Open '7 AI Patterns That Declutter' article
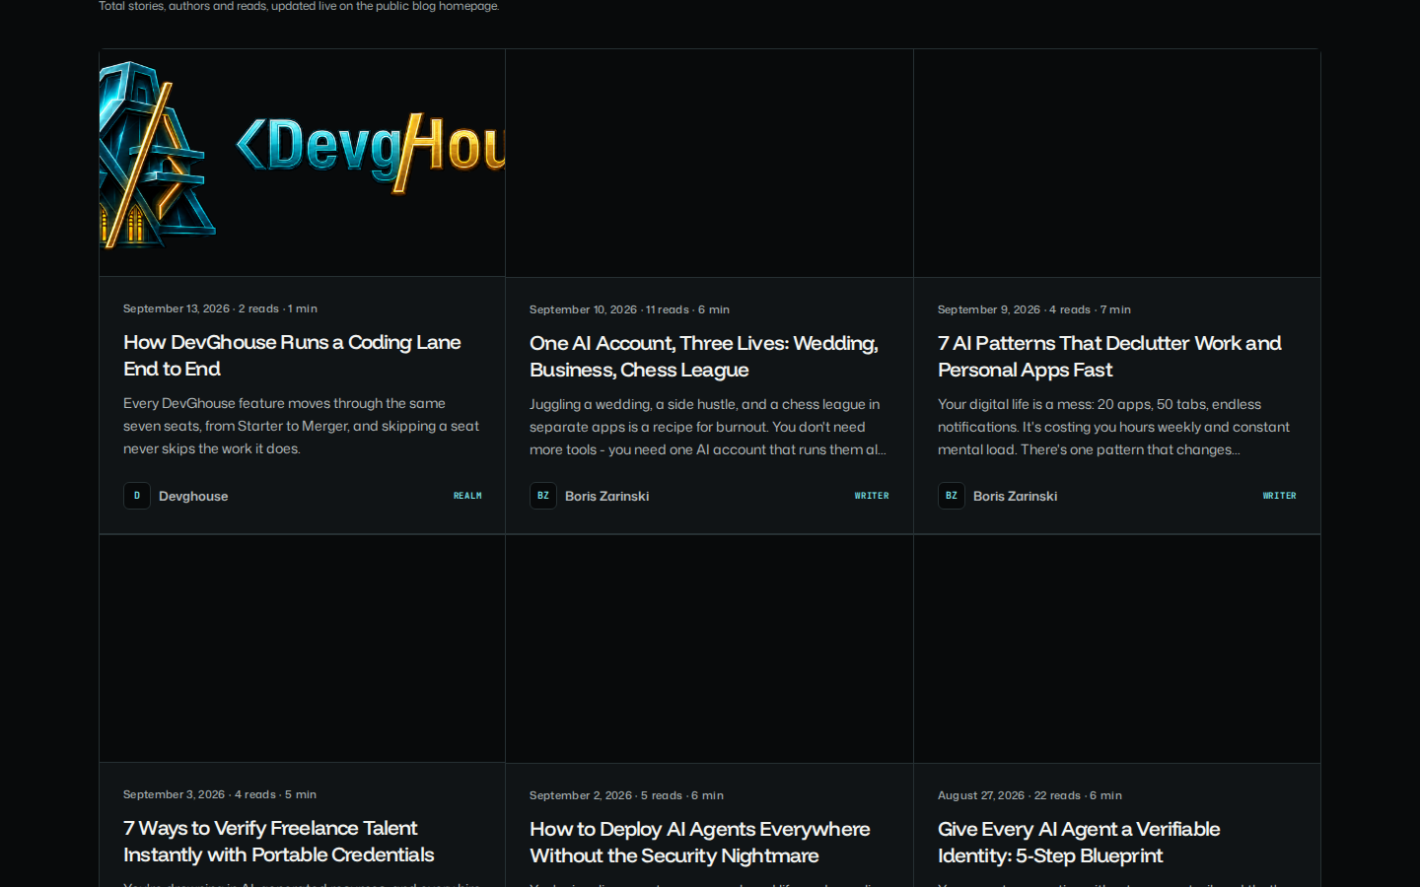Viewport: 1420px width, 887px height. pyautogui.click(x=1109, y=356)
